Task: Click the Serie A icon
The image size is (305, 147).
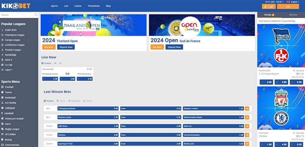Action: click(2, 60)
